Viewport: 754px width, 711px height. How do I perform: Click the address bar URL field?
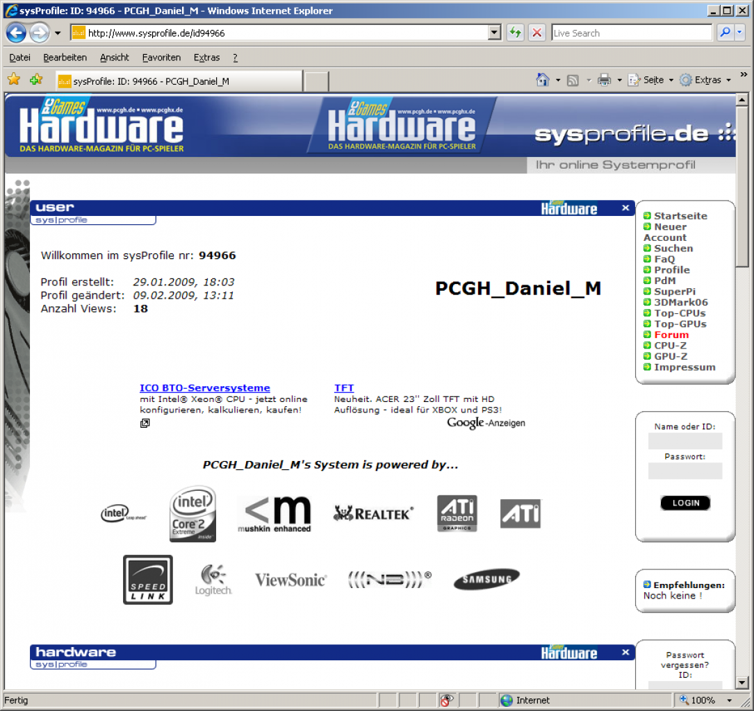pos(286,33)
